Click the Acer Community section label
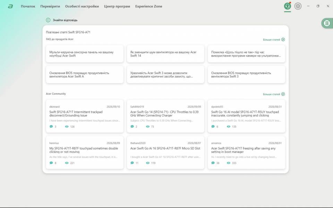 pyautogui.click(x=56, y=94)
